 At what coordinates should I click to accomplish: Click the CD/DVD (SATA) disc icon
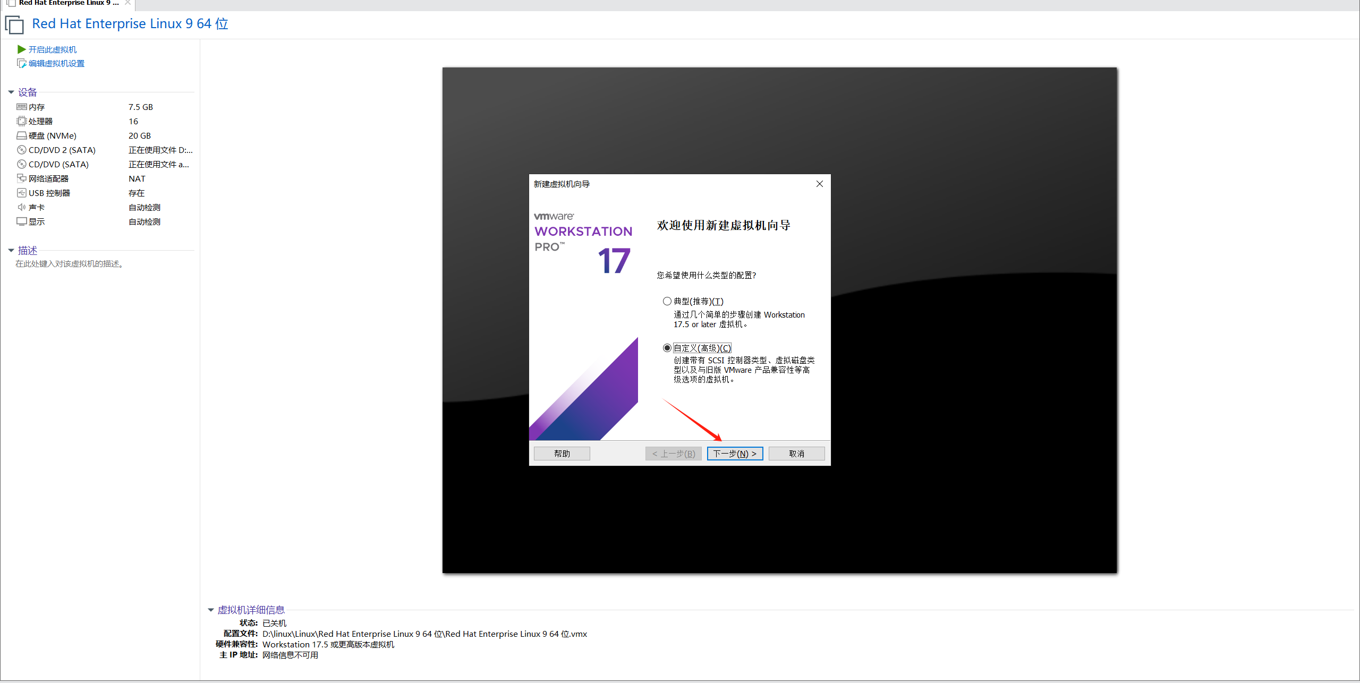[x=21, y=164]
